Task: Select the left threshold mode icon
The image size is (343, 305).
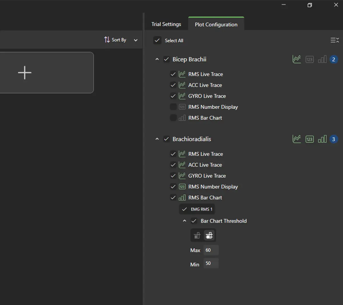Action: (x=197, y=235)
